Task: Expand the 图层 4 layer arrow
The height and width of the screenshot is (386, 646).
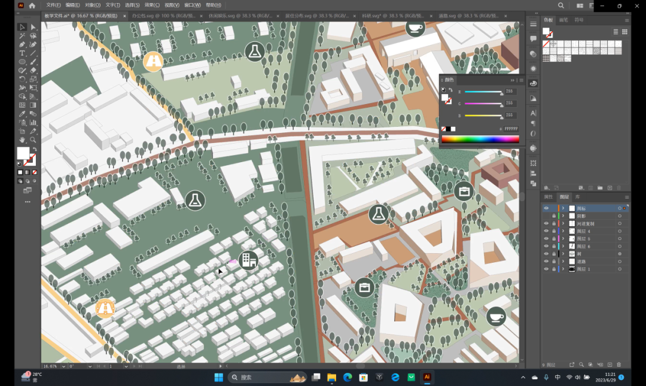Action: click(563, 231)
